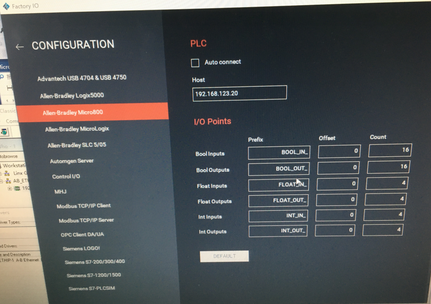Click the Int Outputs offset field
The width and height of the screenshot is (431, 304).
tap(335, 230)
